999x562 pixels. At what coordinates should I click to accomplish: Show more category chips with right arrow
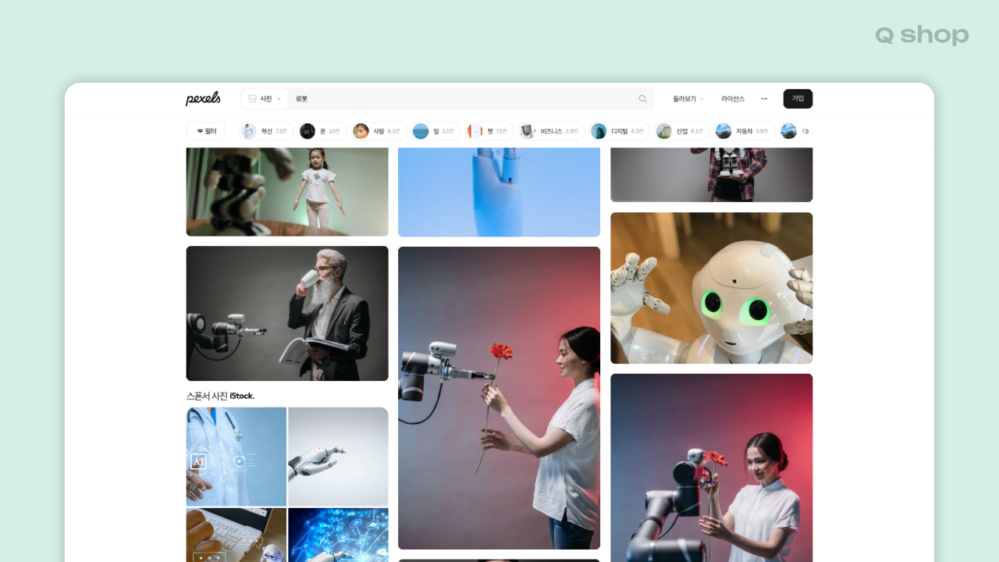pos(807,131)
